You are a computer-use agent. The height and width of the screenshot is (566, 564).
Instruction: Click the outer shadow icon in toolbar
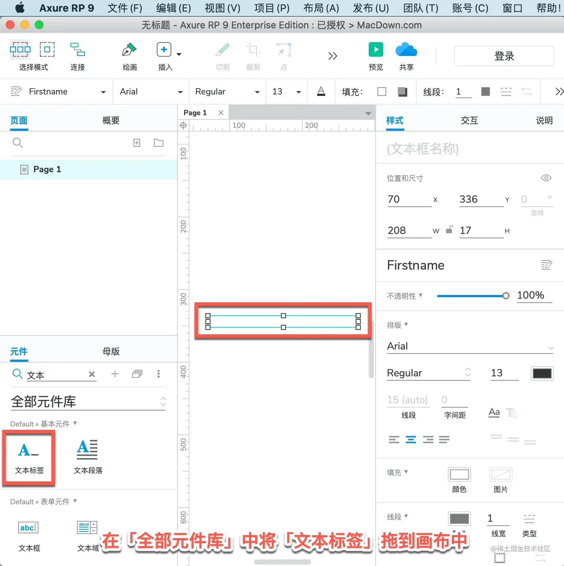[402, 92]
